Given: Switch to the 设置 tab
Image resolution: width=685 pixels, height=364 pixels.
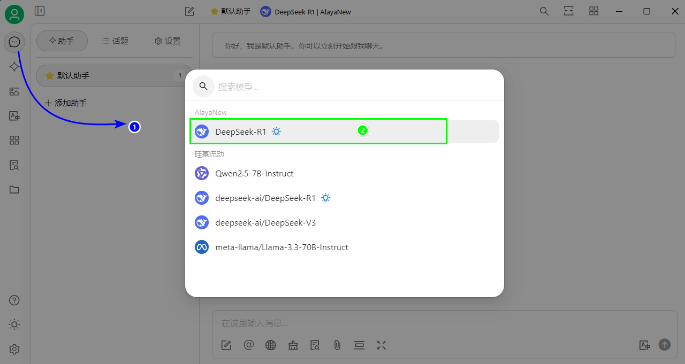Looking at the screenshot, I should tap(168, 41).
